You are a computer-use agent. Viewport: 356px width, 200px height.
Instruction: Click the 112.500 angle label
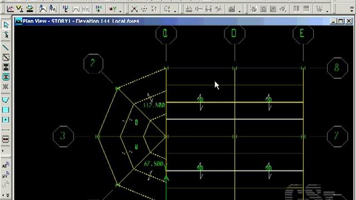point(154,105)
